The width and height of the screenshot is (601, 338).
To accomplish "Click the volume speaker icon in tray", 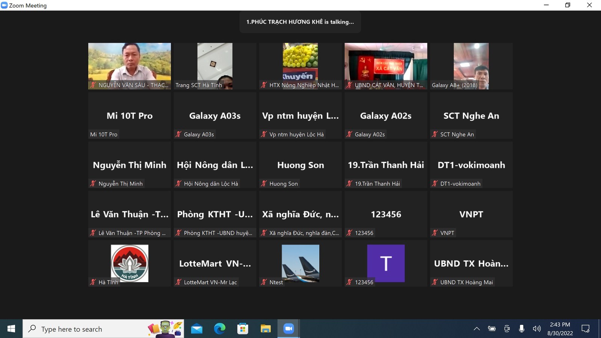I will [536, 329].
